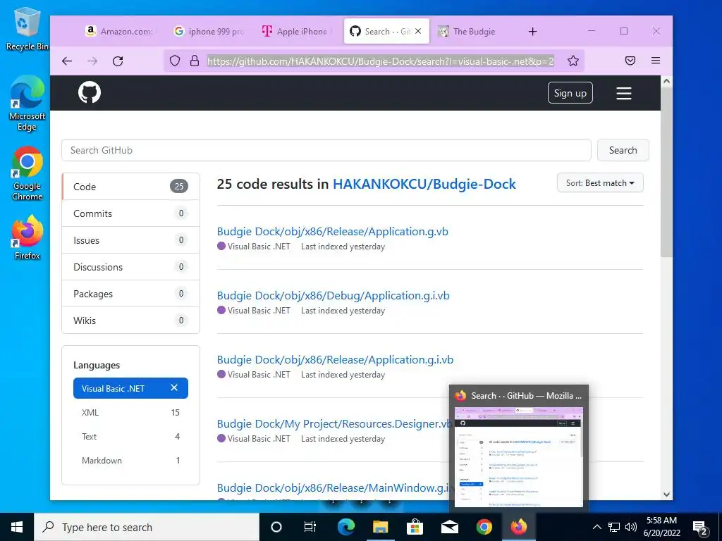The width and height of the screenshot is (722, 541).
Task: Click the Cortana circle on taskbar
Action: tap(276, 527)
